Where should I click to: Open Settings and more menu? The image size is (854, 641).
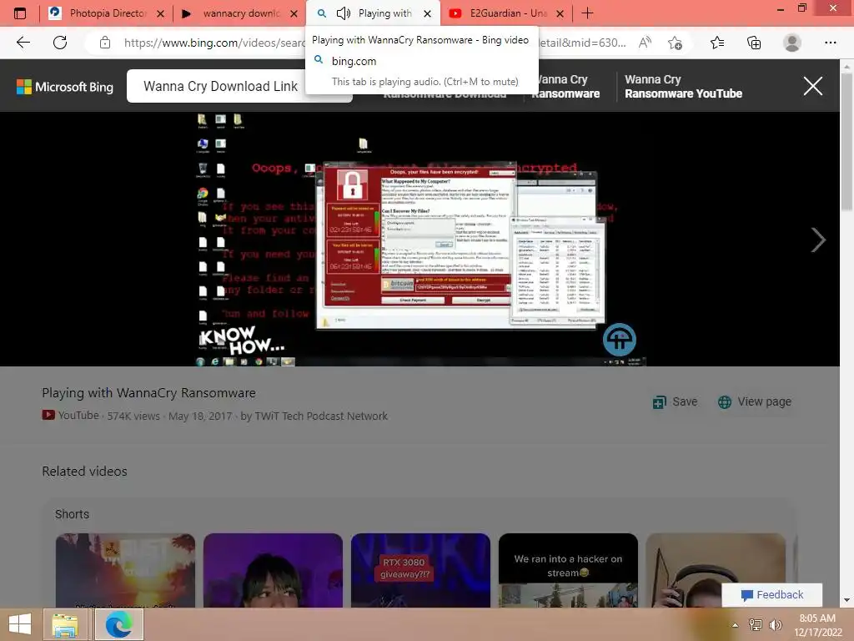tap(830, 43)
